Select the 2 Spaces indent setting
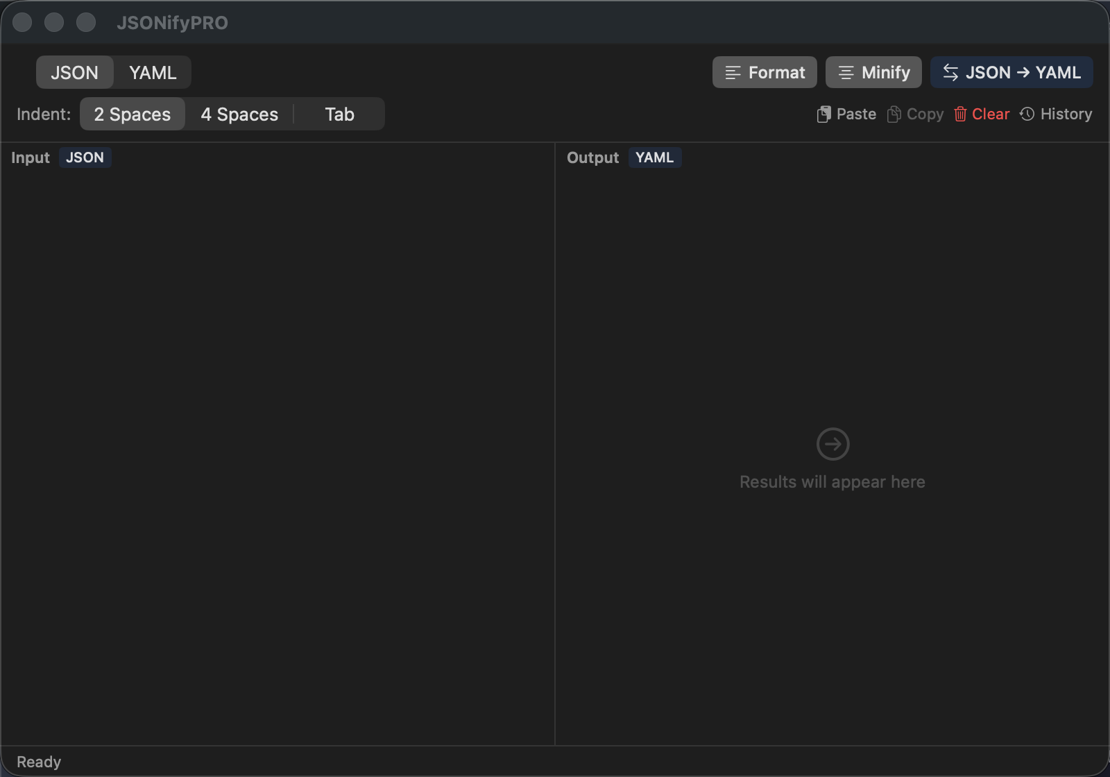Screen dimensions: 1110x777 pyautogui.click(x=133, y=114)
